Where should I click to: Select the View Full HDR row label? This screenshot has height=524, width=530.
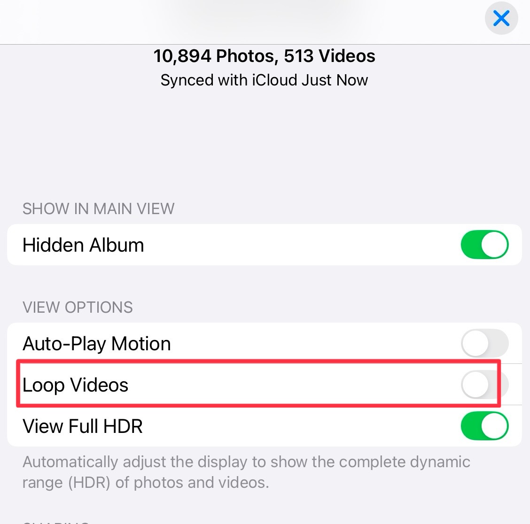[83, 426]
